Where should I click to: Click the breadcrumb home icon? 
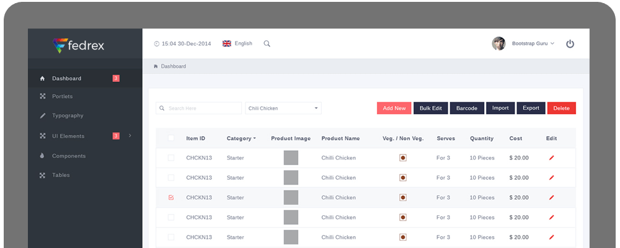156,66
